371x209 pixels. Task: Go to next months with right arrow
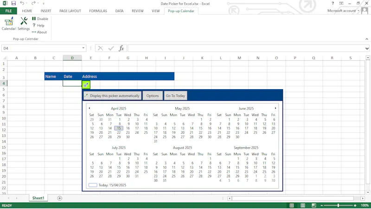275,108
